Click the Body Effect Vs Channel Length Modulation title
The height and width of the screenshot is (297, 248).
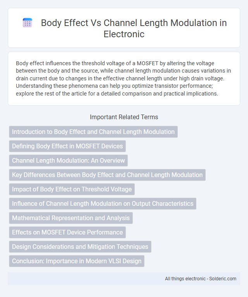coord(134,28)
